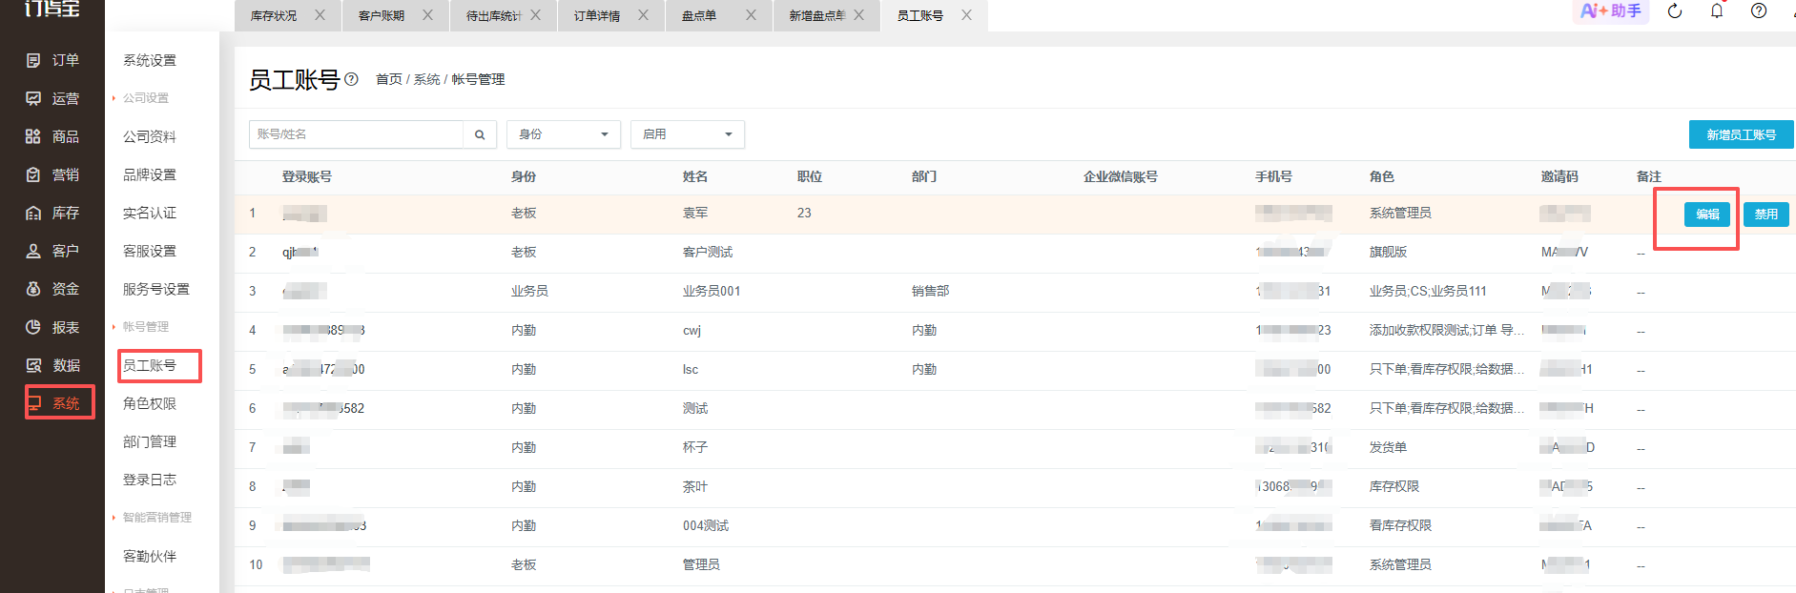Switch to the 库存状况 tab
The image size is (1796, 593).
click(x=274, y=16)
